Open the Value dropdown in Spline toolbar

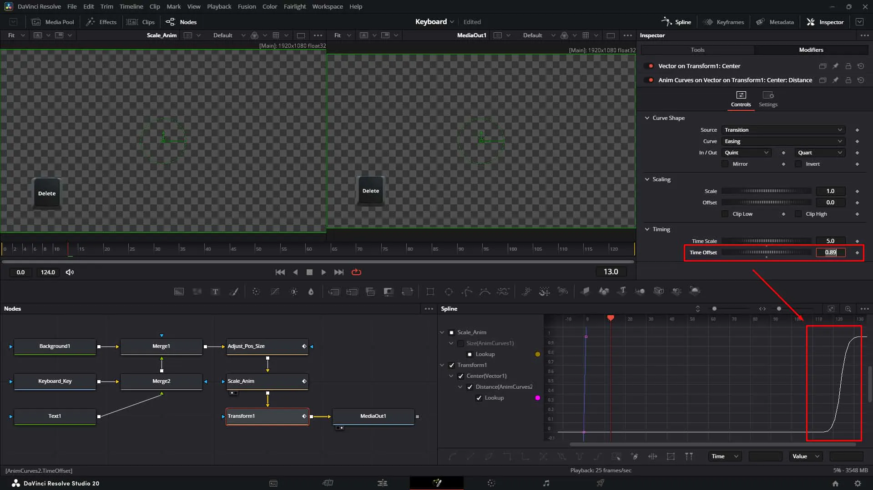click(x=805, y=456)
